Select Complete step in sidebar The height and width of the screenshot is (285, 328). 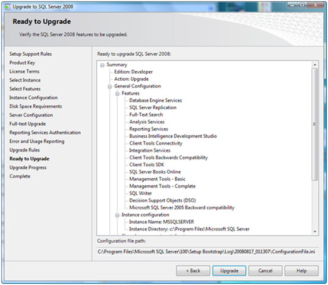(20, 176)
